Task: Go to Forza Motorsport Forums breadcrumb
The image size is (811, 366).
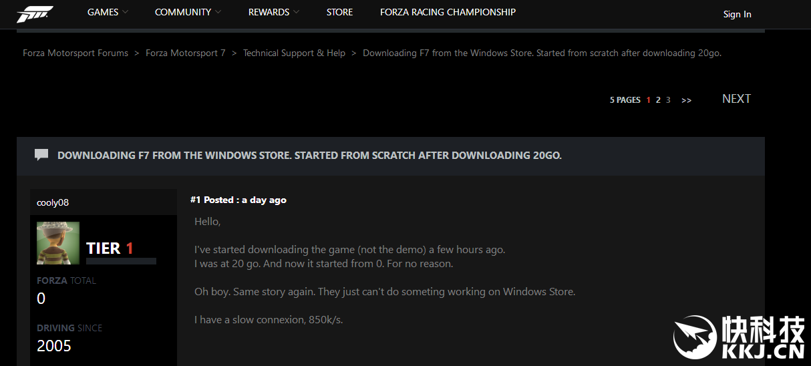Action: tap(75, 53)
